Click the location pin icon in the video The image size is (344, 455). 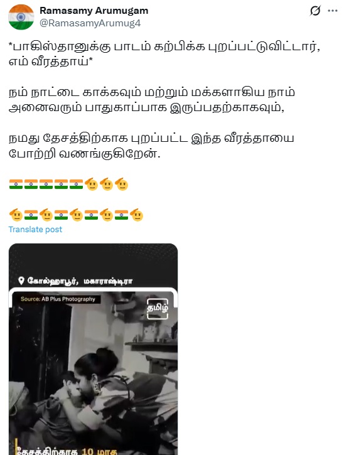coord(21,281)
